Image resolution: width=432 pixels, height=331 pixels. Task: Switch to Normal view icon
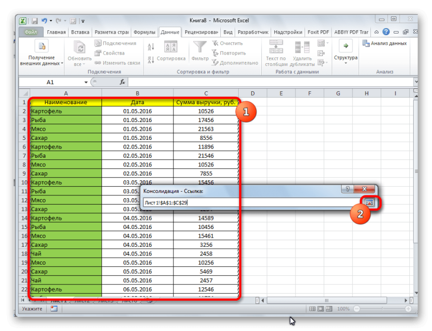click(312, 309)
